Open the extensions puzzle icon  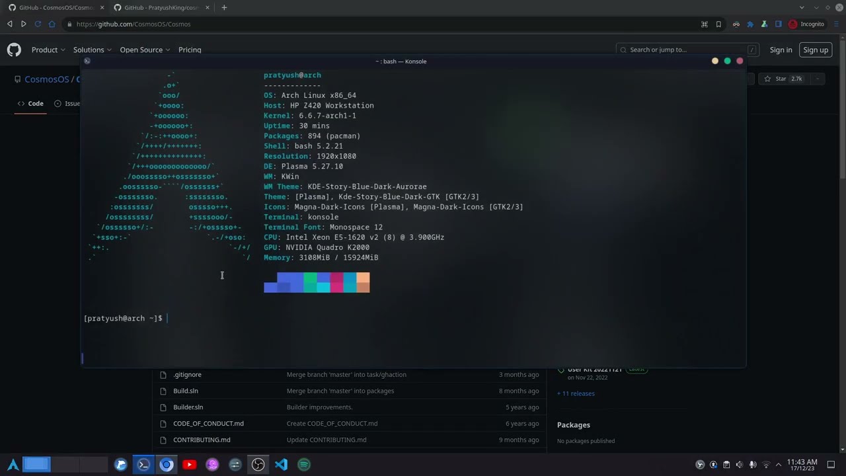pos(750,24)
